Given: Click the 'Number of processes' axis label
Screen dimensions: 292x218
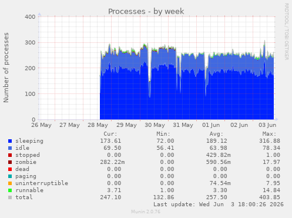Looking at the screenshot, I should point(6,68).
